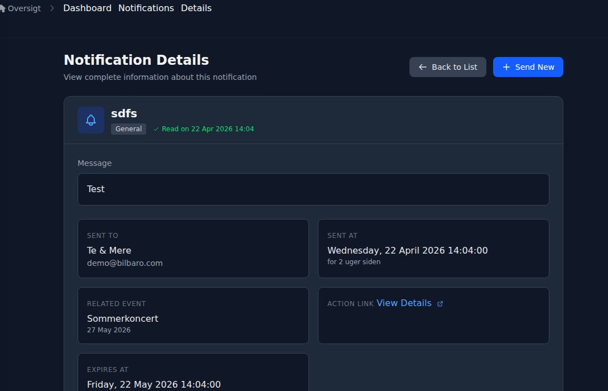The image size is (608, 391).
Task: Select the Details breadcrumb item
Action: (x=196, y=8)
